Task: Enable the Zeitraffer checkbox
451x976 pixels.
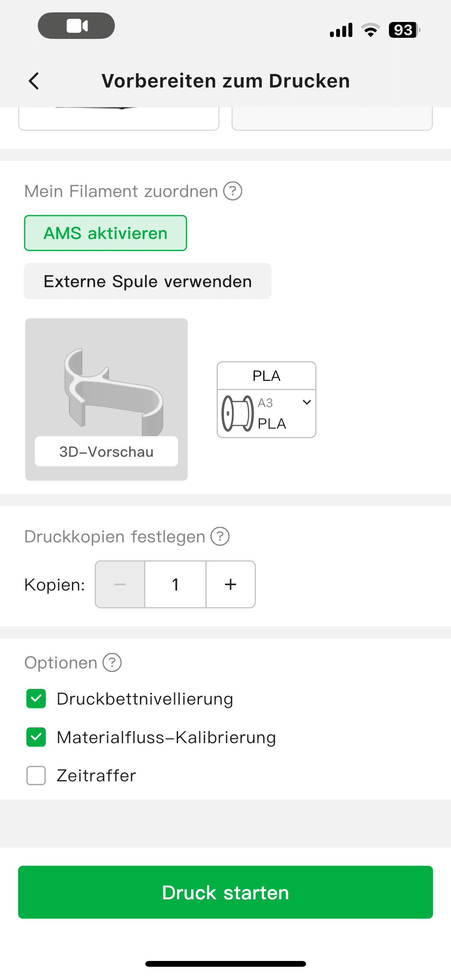Action: coord(36,776)
